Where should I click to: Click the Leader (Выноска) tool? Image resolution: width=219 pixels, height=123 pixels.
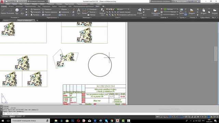92,12
